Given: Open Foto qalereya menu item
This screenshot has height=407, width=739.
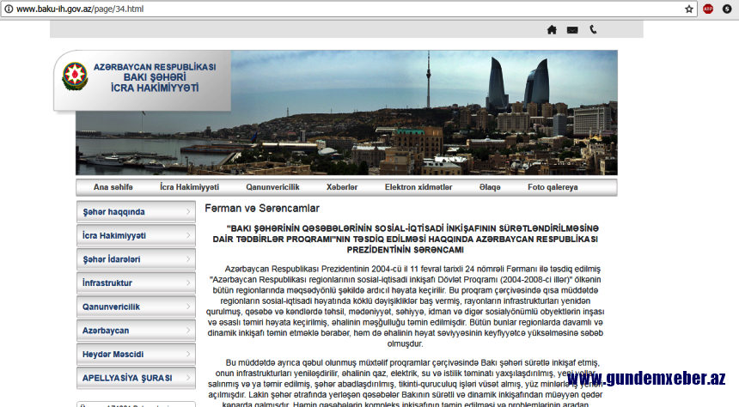Looking at the screenshot, I should tap(553, 187).
